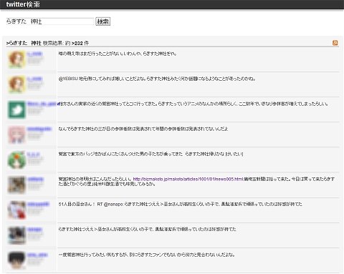Click the tweet starting らきすた神社つええ
The height and width of the screenshot is (274, 344).
click(x=147, y=229)
